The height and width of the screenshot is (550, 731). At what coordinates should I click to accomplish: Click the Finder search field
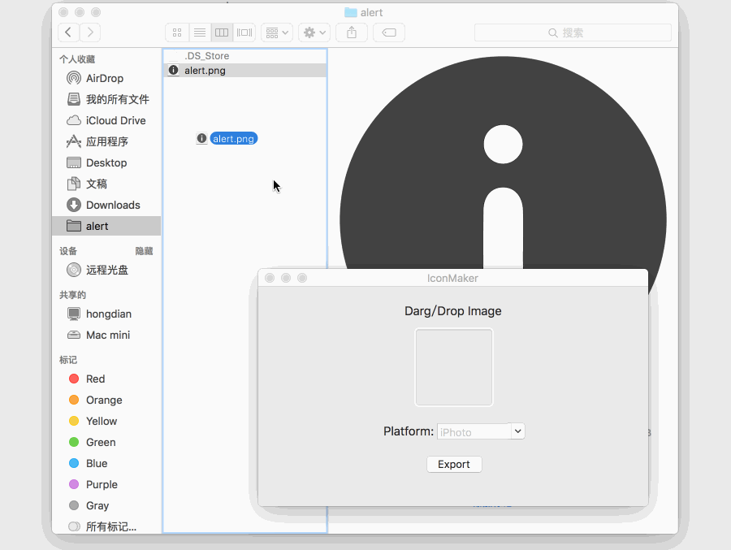click(573, 32)
